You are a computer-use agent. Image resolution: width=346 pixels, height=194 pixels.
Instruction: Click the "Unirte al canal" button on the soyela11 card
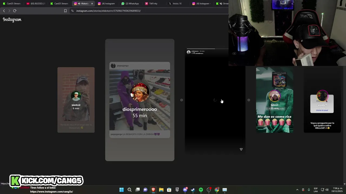(322, 110)
